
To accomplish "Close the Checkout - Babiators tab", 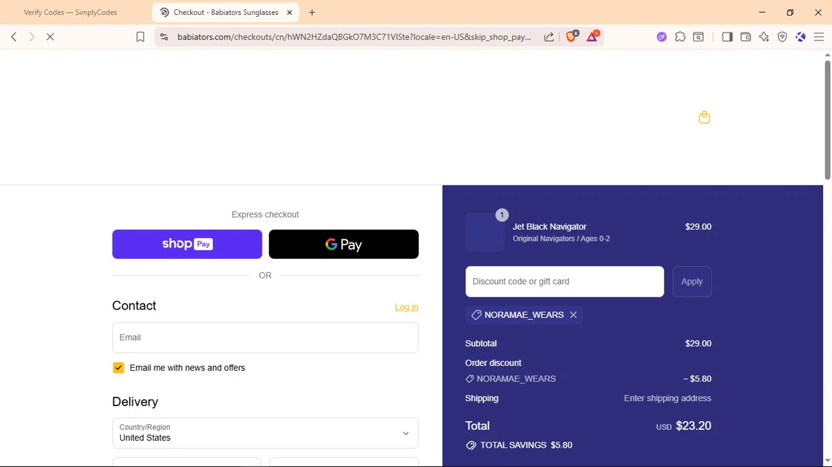I will 290,12.
